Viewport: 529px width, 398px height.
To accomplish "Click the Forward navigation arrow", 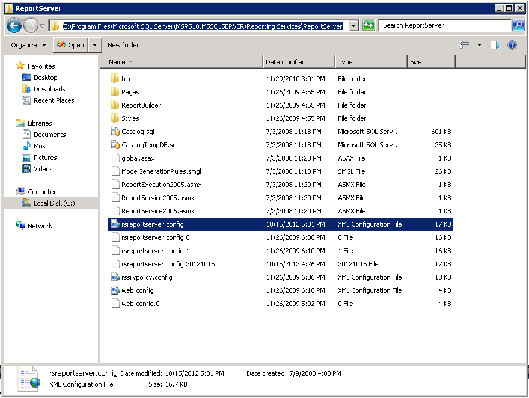I will coord(31,26).
